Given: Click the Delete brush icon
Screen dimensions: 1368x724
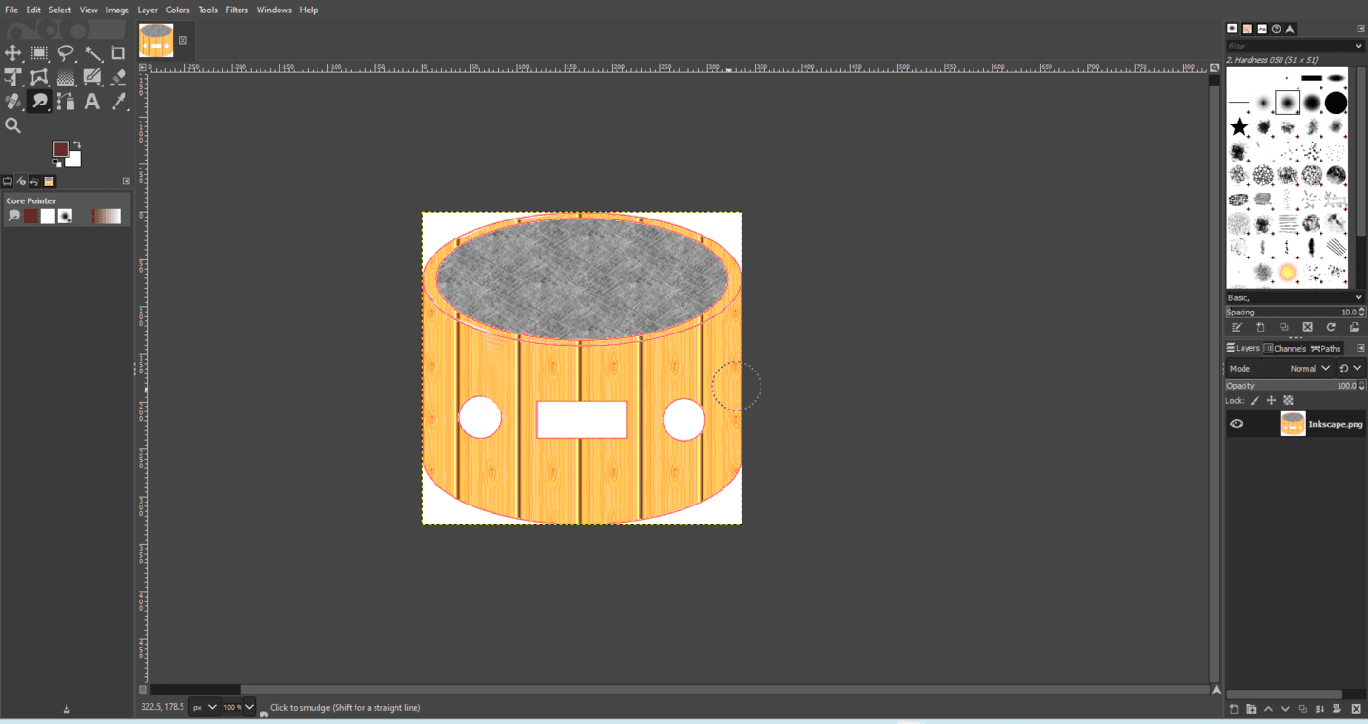Looking at the screenshot, I should 1307,327.
